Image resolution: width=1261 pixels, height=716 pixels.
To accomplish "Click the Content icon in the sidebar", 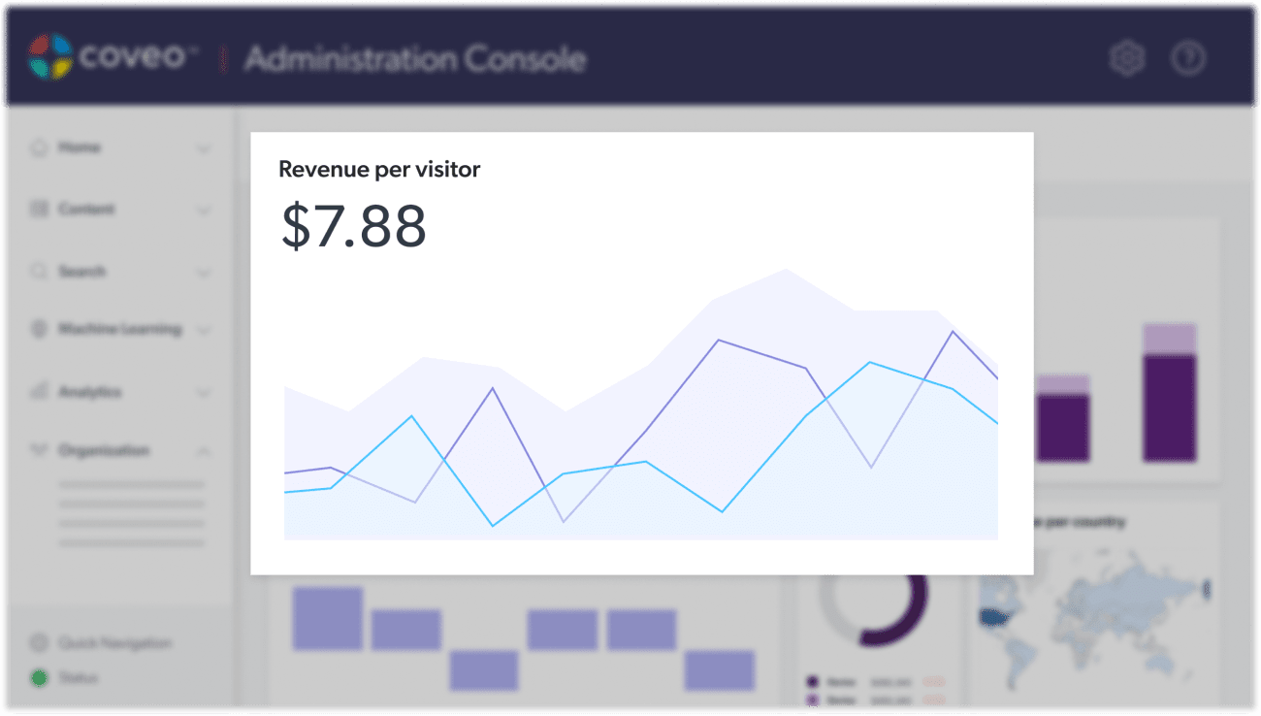I will tap(39, 210).
